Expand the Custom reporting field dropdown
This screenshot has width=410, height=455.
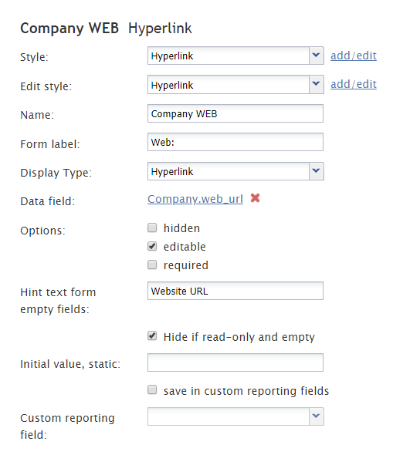tap(316, 416)
